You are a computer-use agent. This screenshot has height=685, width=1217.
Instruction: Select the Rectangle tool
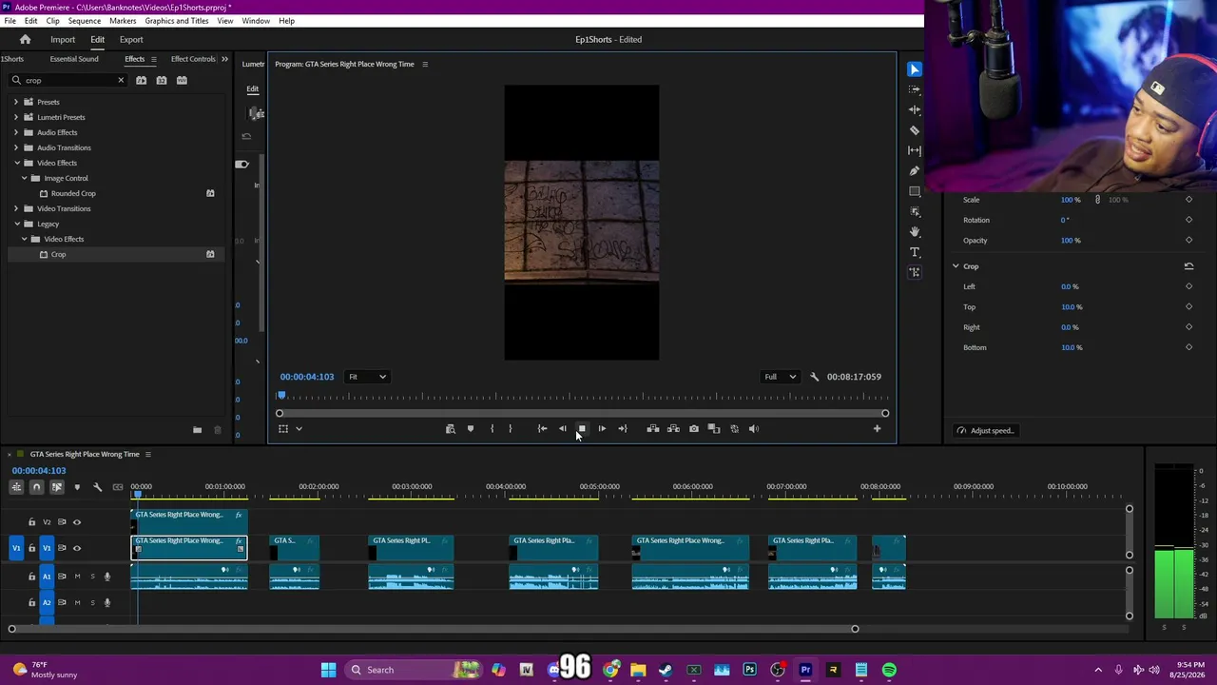915,191
